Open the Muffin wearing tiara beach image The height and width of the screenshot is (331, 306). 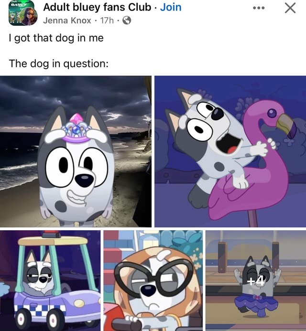(76, 151)
